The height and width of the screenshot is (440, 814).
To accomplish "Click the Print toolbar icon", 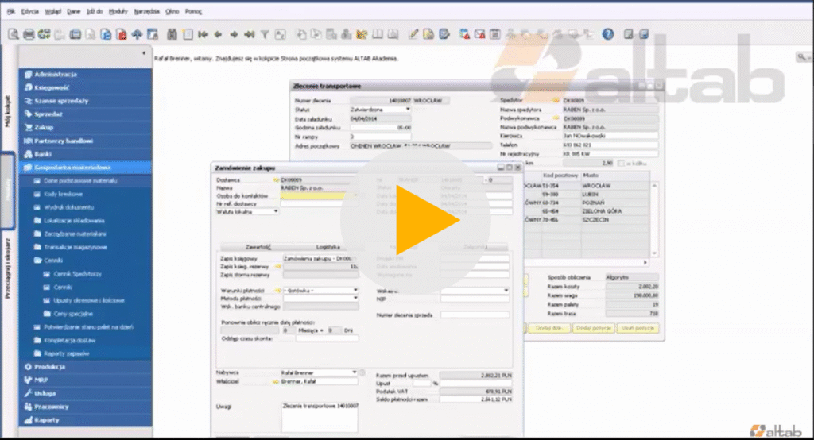I will point(29,34).
